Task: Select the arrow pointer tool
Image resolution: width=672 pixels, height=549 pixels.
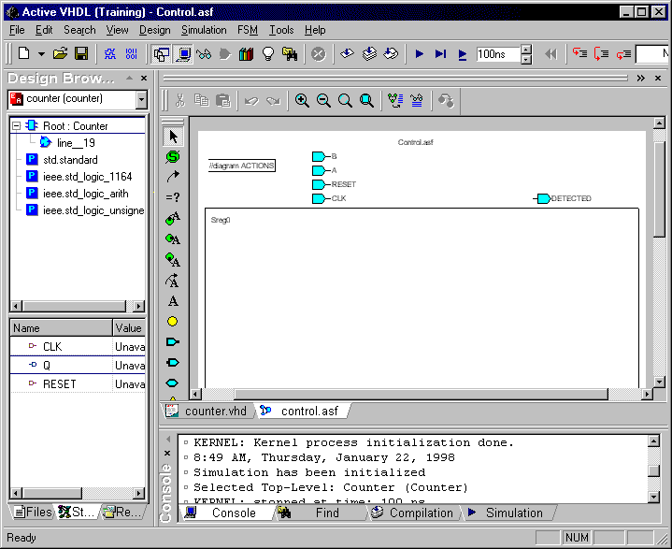Action: (x=173, y=137)
